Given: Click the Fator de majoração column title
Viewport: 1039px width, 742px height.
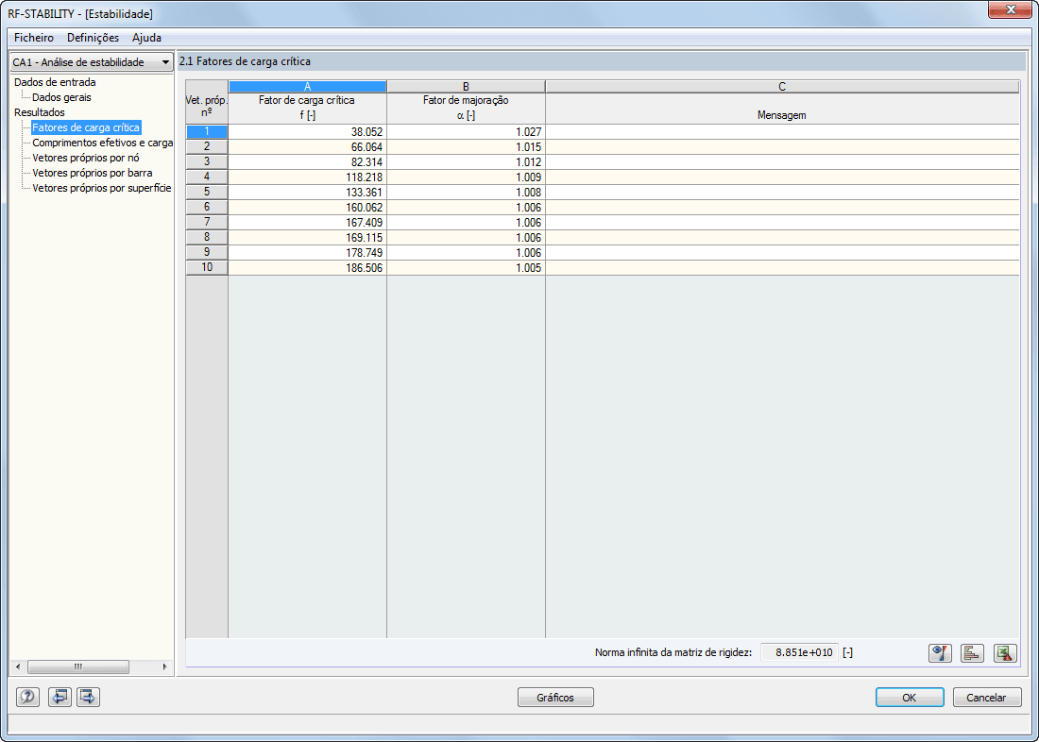Looking at the screenshot, I should pyautogui.click(x=466, y=101).
